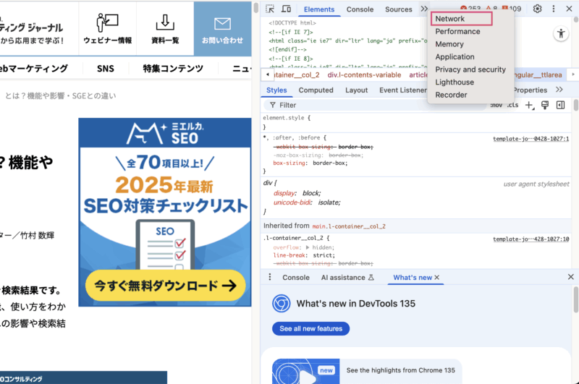Click the accessibility figure icon
Image resolution: width=579 pixels, height=384 pixels.
(561, 34)
